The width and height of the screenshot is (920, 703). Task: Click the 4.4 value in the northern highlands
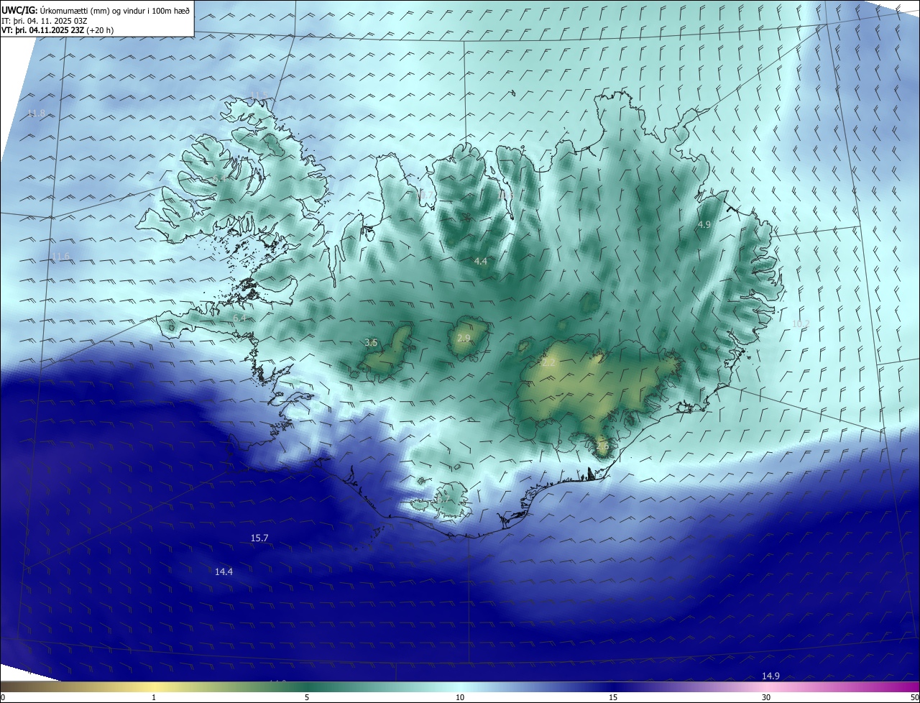click(481, 261)
